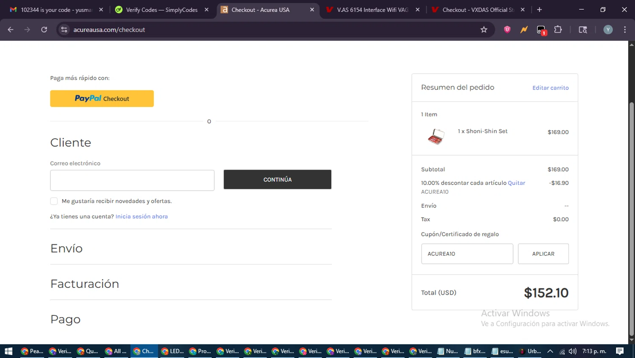Screen dimensions: 635x358
Task: Click the Pago section heading
Action: coord(65,320)
